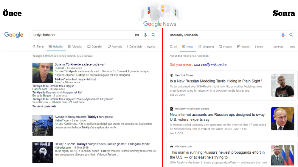Click magnifier search button in usareally wikipedia box

(291, 35)
